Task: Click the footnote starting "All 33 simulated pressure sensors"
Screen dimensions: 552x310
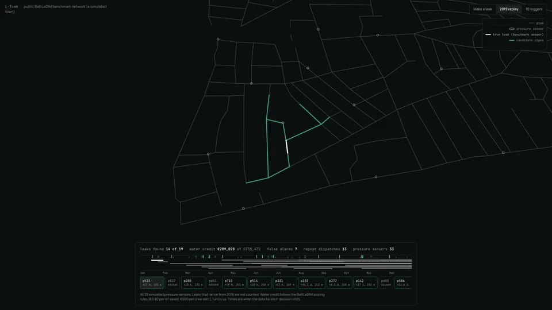Action: (x=232, y=297)
